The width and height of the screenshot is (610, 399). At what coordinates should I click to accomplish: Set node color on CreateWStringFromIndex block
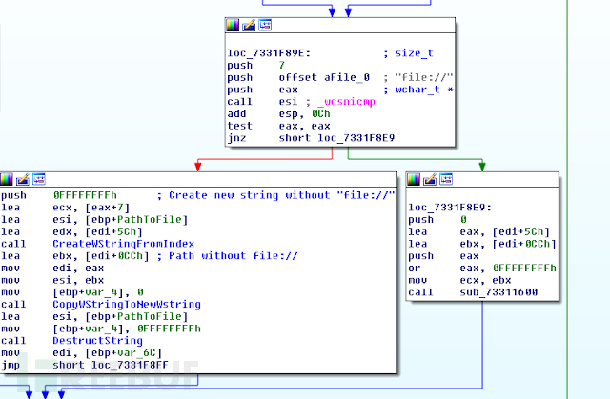point(8,178)
